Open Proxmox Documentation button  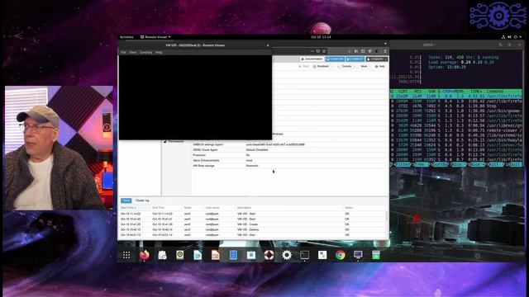coord(312,59)
